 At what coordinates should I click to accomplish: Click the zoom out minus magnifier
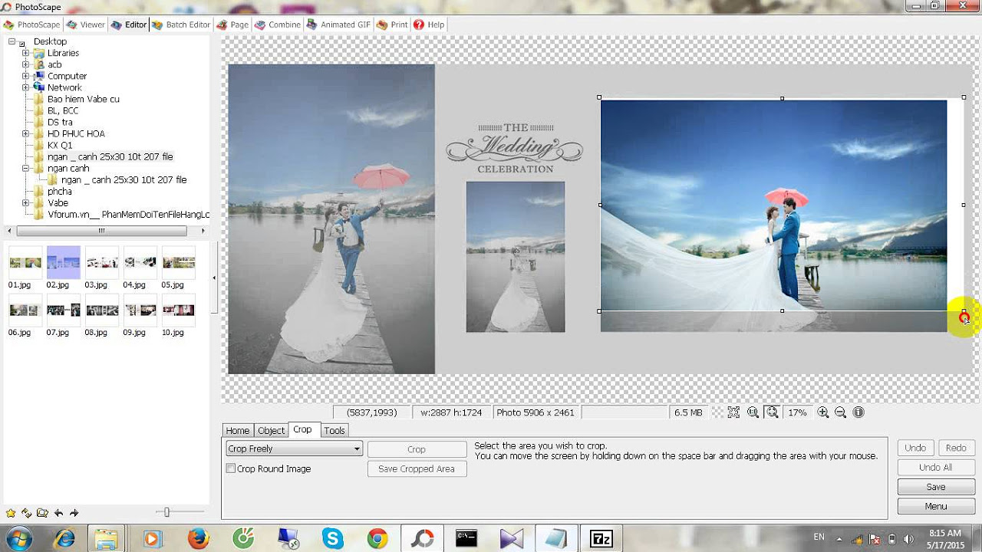(840, 412)
